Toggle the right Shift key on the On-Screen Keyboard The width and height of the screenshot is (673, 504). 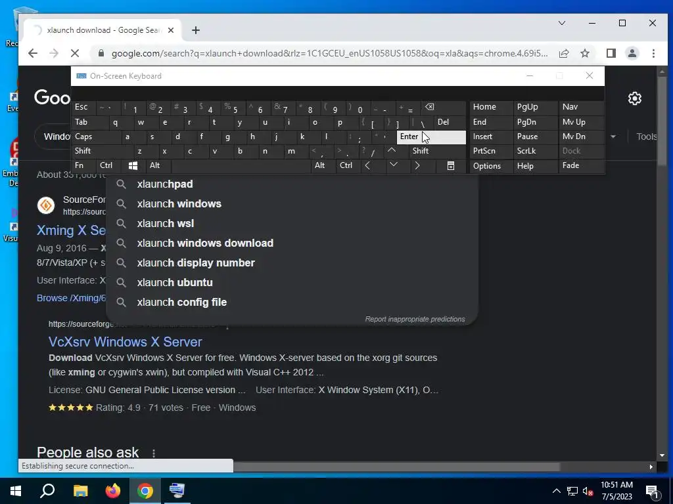point(437,151)
